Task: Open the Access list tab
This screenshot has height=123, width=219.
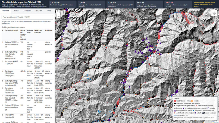Action: point(27,11)
